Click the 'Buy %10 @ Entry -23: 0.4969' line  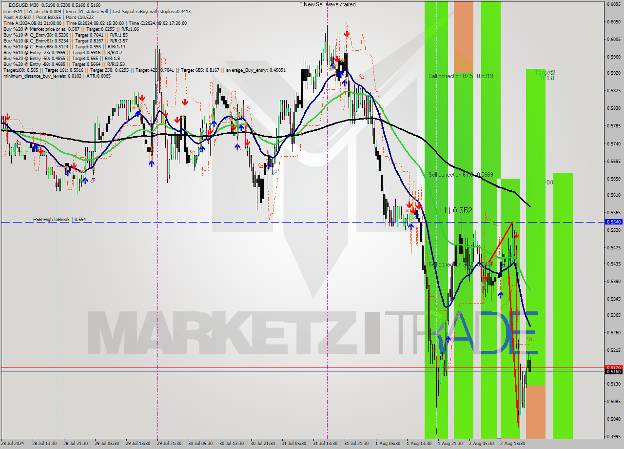pyautogui.click(x=63, y=52)
